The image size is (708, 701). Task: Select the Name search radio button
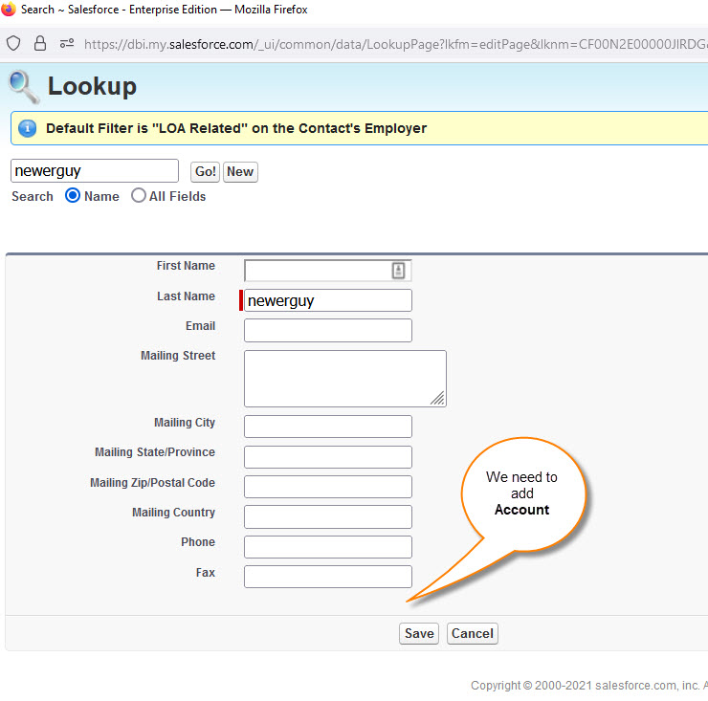tap(73, 195)
